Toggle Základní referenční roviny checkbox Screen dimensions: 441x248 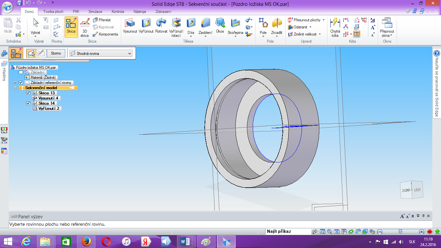pos(21,83)
